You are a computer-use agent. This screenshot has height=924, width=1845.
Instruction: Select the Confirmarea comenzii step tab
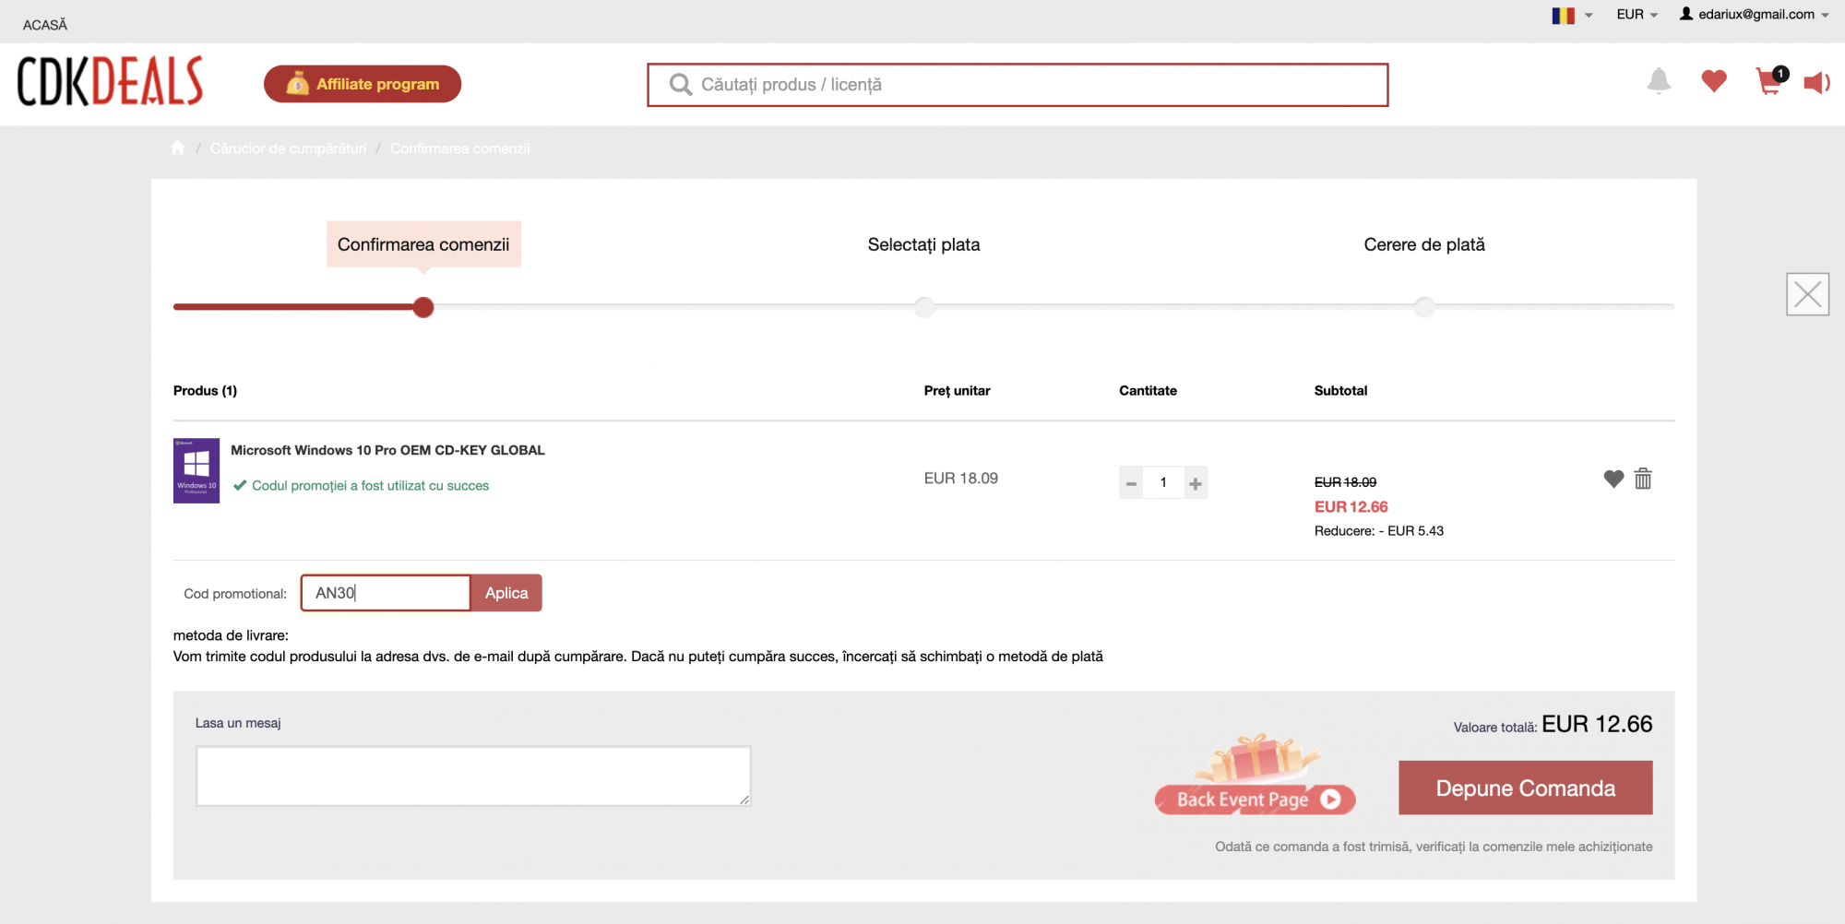pyautogui.click(x=423, y=244)
